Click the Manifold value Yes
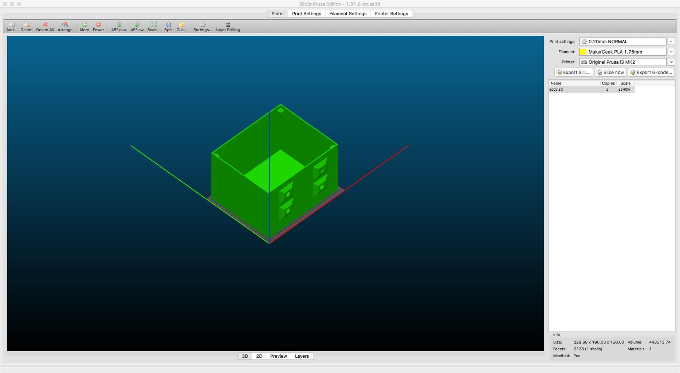Screen dimensions: 680x373 point(577,356)
